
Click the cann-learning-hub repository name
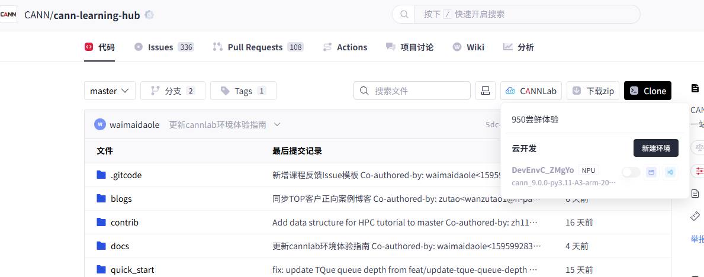tap(97, 15)
